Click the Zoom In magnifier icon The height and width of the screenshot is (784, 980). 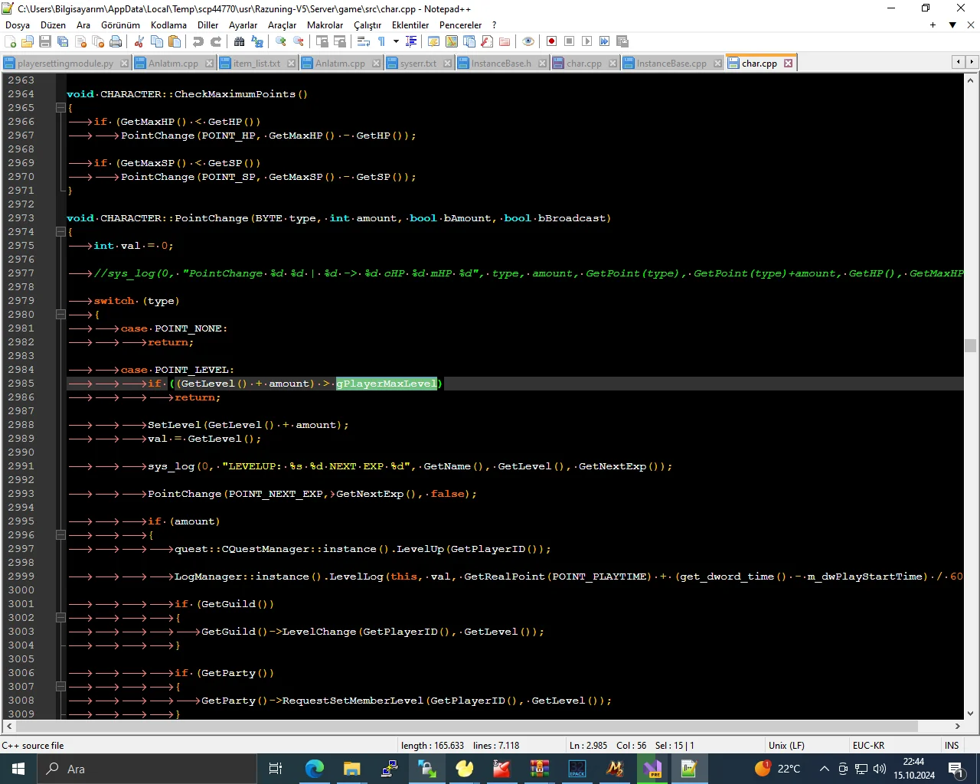(x=281, y=41)
